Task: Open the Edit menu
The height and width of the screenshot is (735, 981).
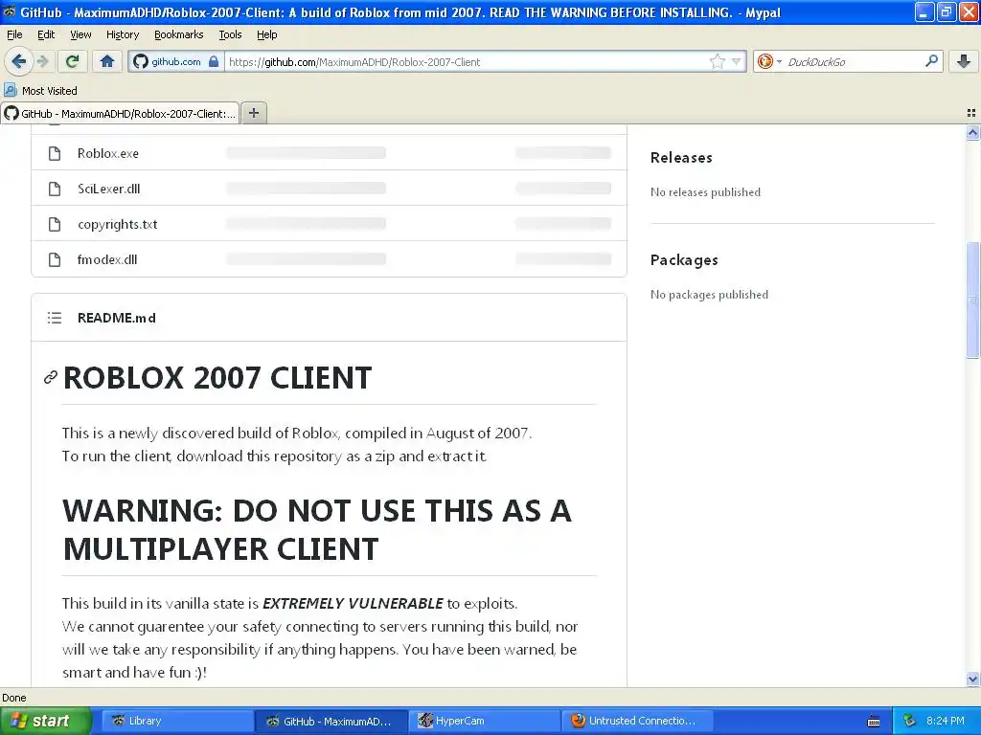Action: coord(46,35)
